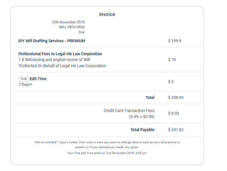Click the $ 159.9 price
The image size is (227, 171).
[175, 41]
